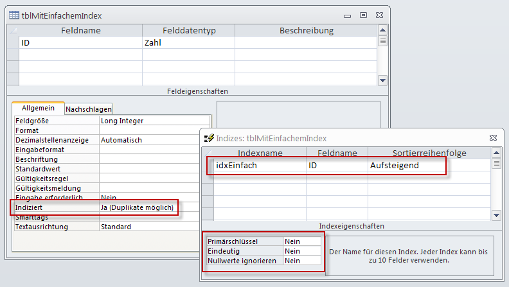Open the Sortierreihenfolge cell showing Aufsteigend

click(406, 166)
